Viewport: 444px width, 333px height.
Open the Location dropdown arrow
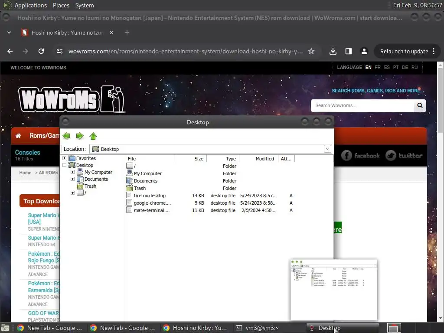point(327,149)
